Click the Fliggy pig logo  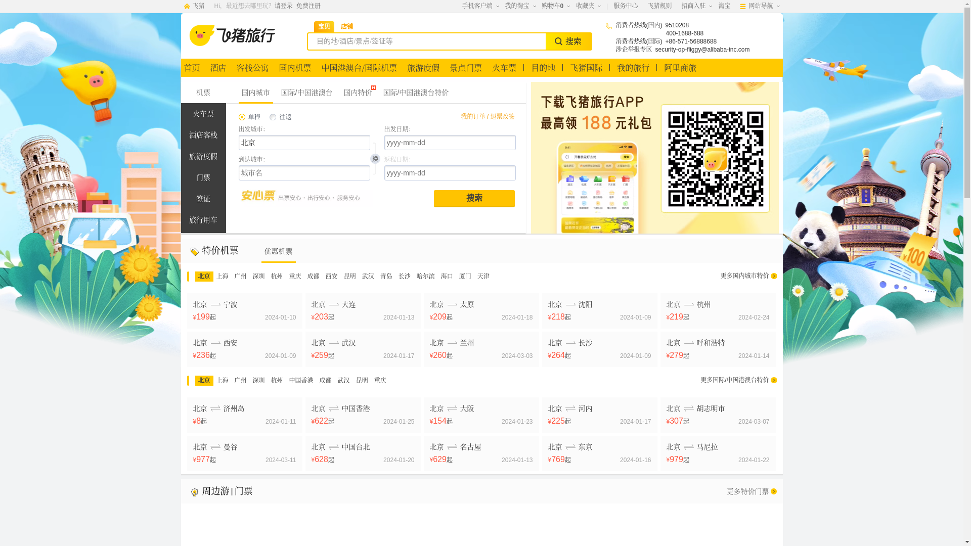[x=232, y=35]
